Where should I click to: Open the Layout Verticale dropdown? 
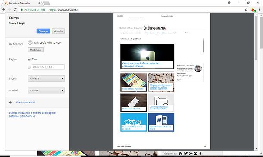(x=46, y=78)
